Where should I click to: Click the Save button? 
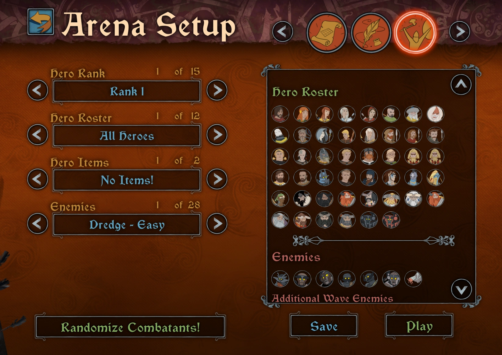click(324, 326)
